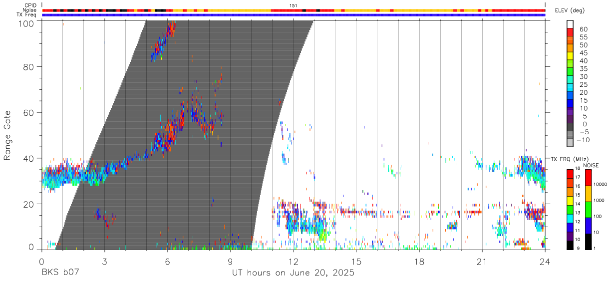Click the '9' tick on the UT hours axis
This screenshot has height=283, width=613.
pyautogui.click(x=230, y=261)
